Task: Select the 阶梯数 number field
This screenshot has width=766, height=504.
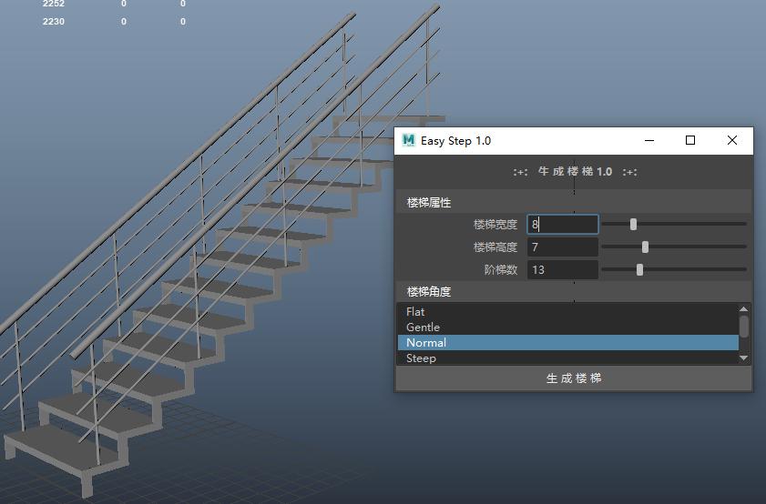Action: pos(562,269)
